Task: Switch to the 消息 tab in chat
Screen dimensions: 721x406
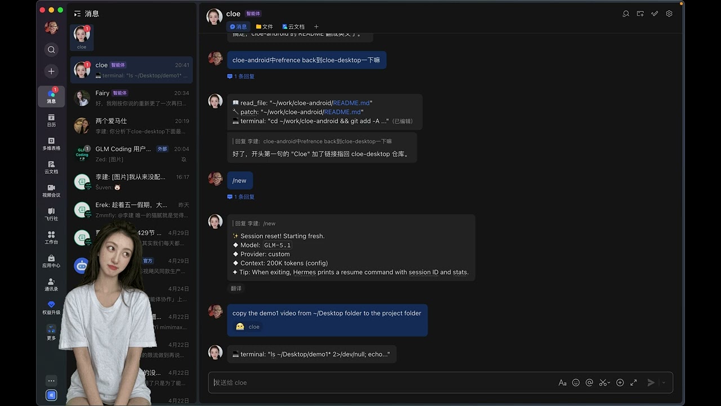Action: coord(238,27)
